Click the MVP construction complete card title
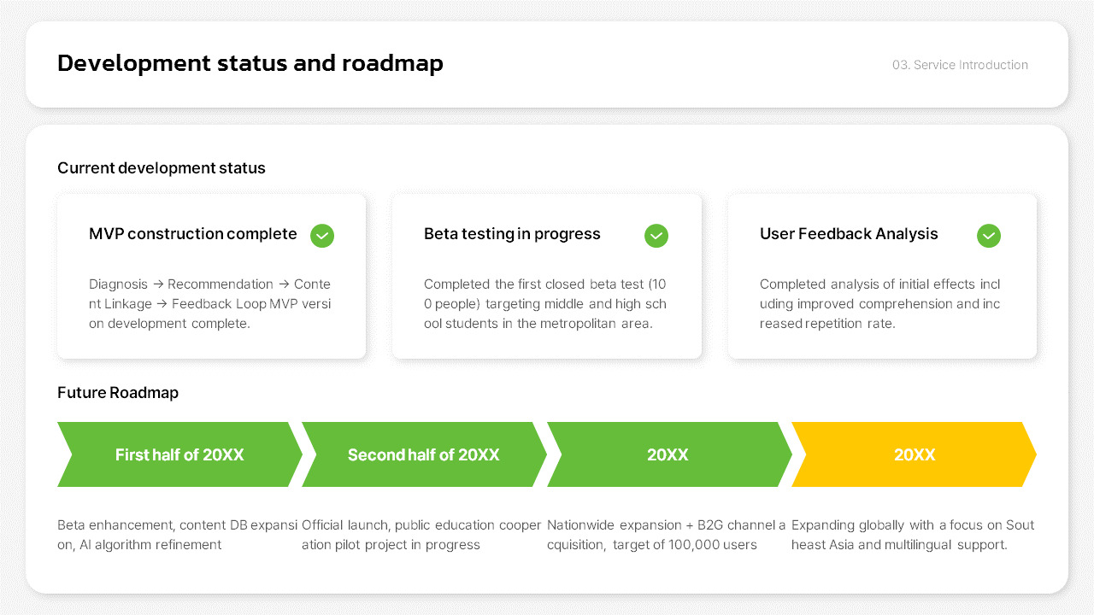Image resolution: width=1094 pixels, height=615 pixels. pyautogui.click(x=193, y=234)
